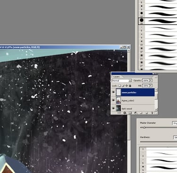Open the Layers tab
The image size is (177, 173).
117,77
